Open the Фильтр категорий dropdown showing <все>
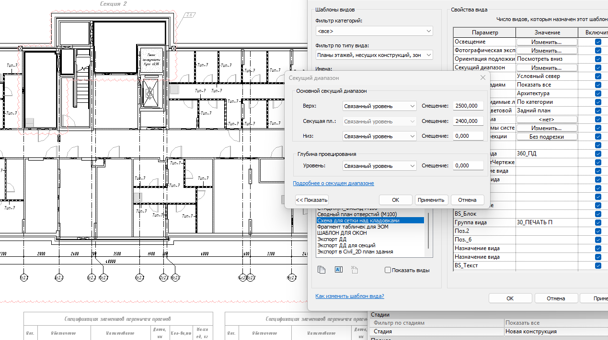The height and width of the screenshot is (340, 608). click(x=374, y=31)
